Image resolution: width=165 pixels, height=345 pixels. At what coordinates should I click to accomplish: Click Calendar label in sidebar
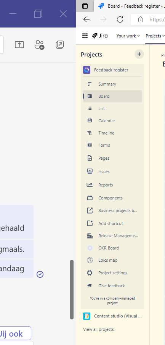(x=107, y=121)
